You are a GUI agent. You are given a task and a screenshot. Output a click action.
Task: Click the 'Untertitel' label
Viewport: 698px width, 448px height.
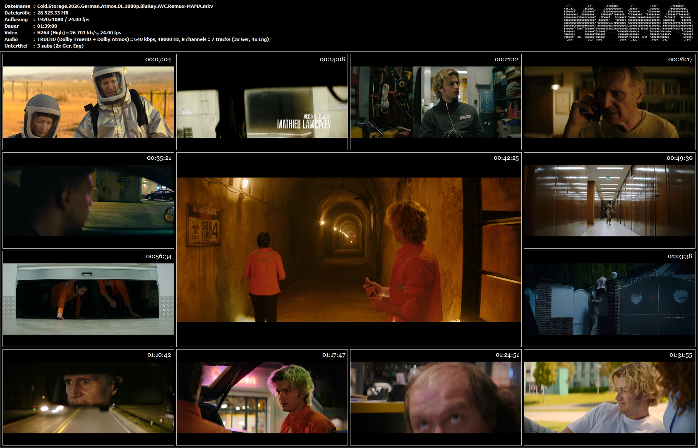point(16,46)
